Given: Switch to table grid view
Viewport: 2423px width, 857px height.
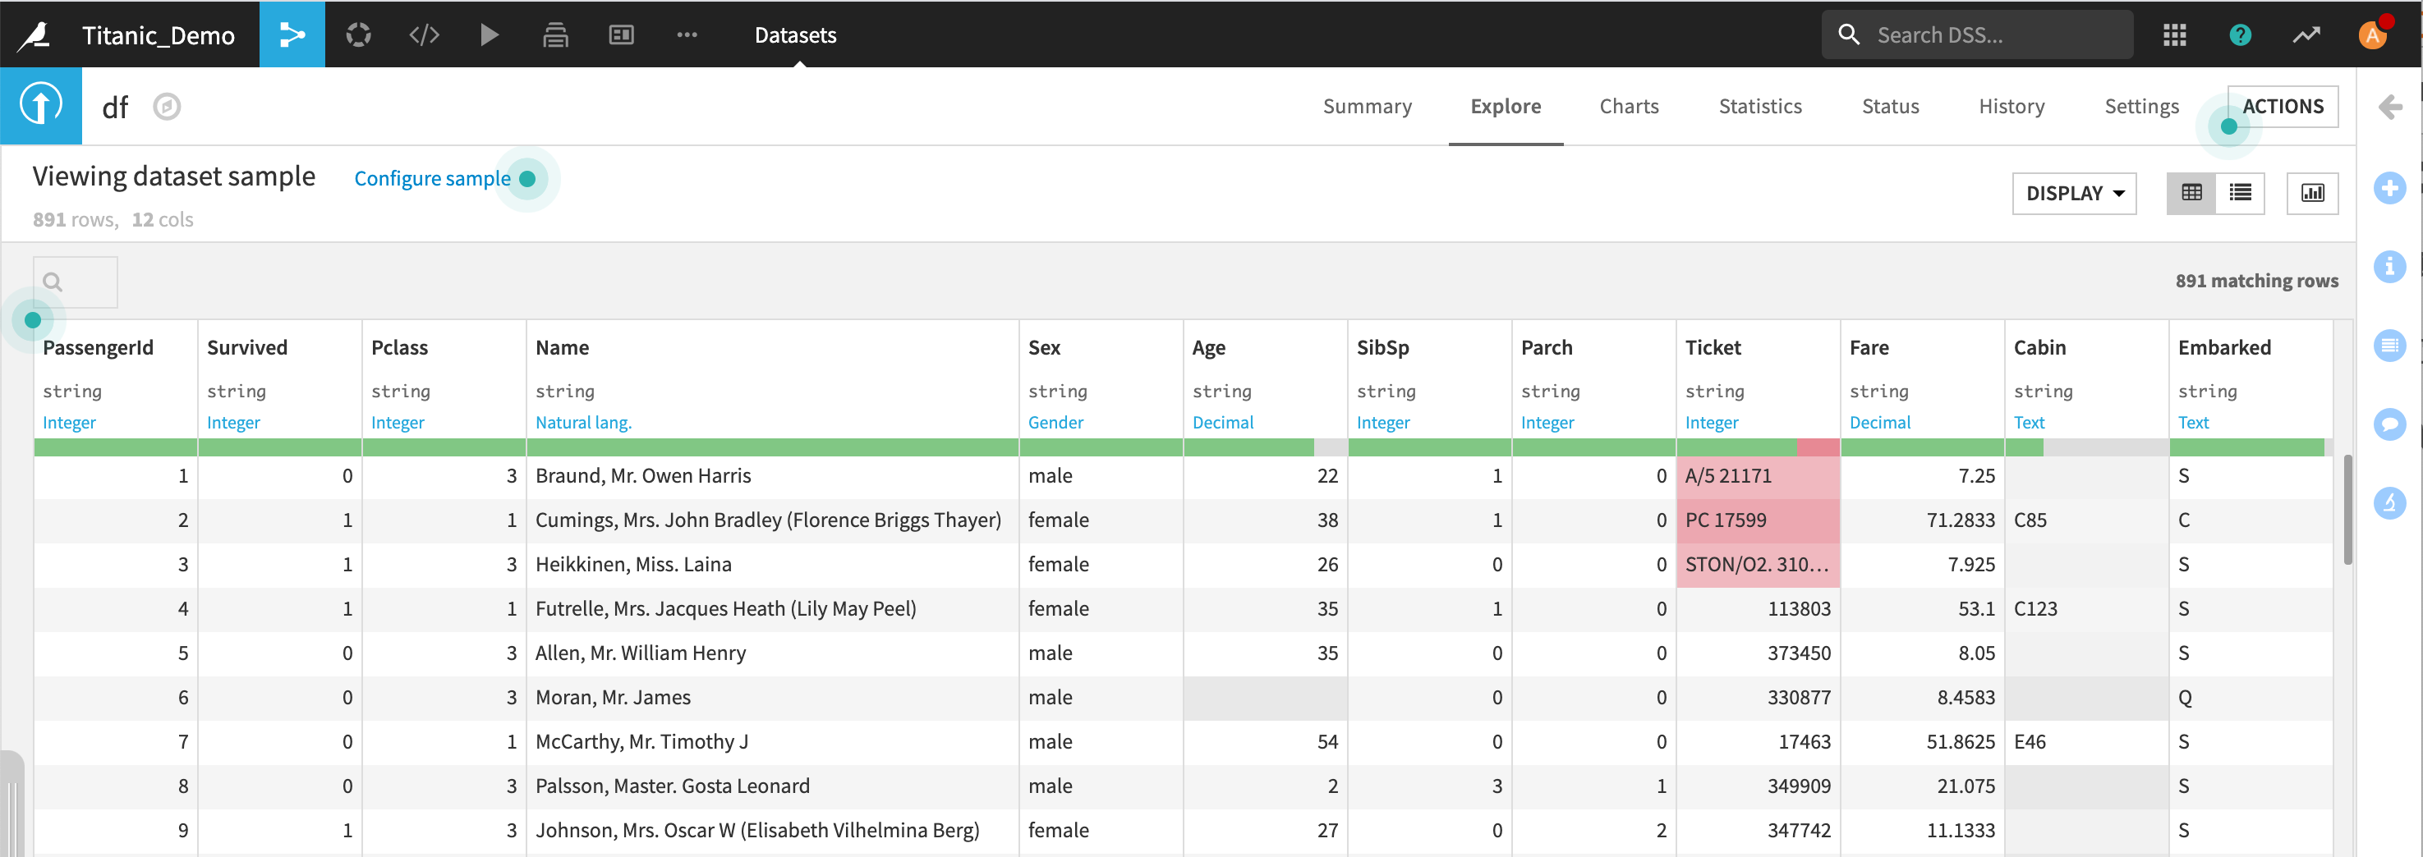Looking at the screenshot, I should click(x=2191, y=193).
